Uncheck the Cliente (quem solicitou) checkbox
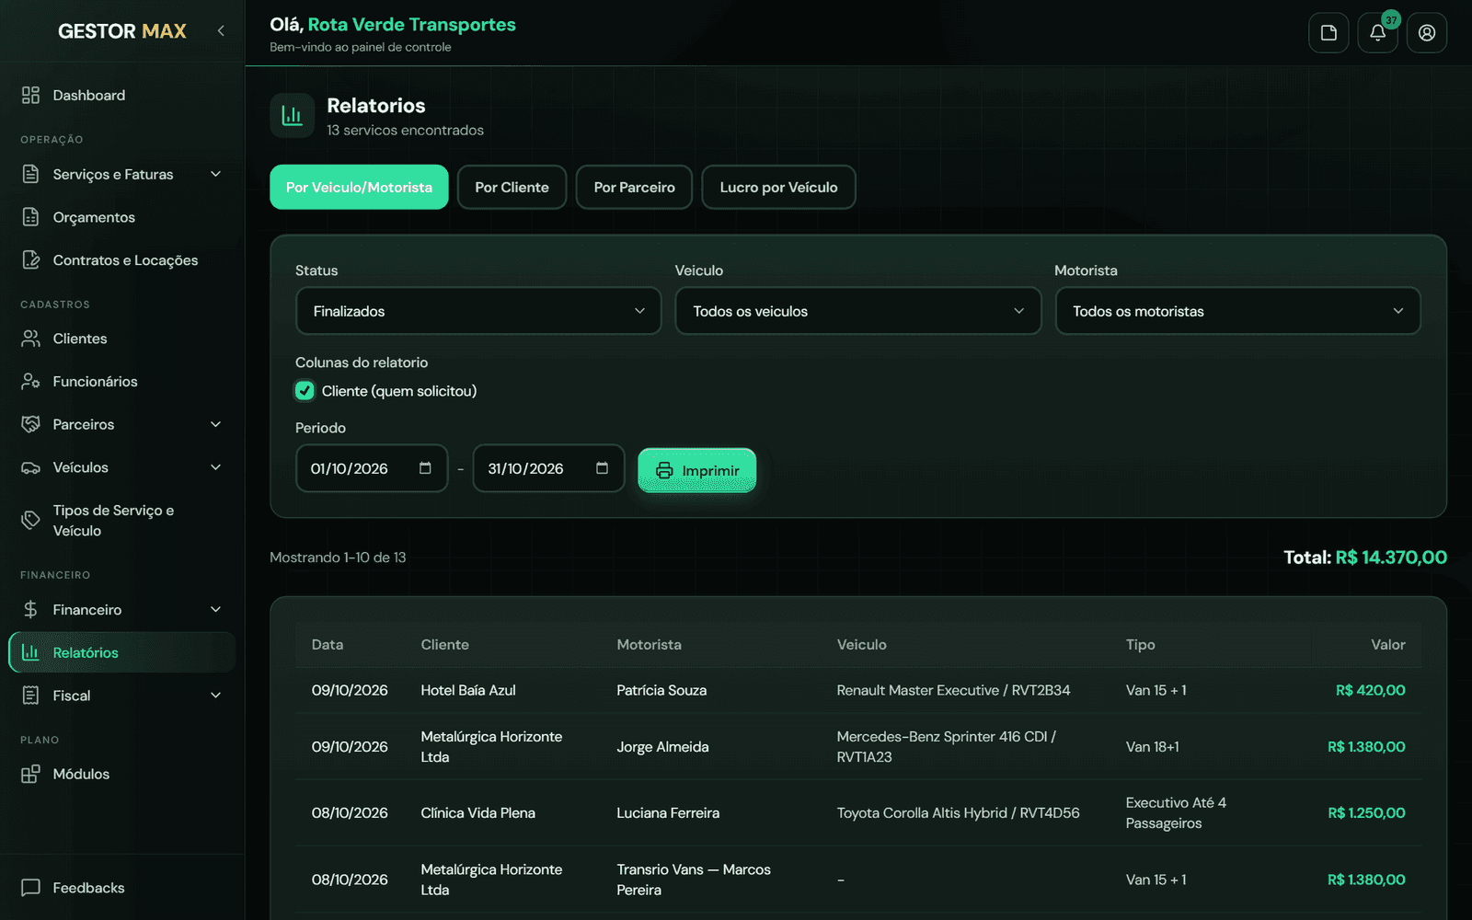 click(x=305, y=391)
